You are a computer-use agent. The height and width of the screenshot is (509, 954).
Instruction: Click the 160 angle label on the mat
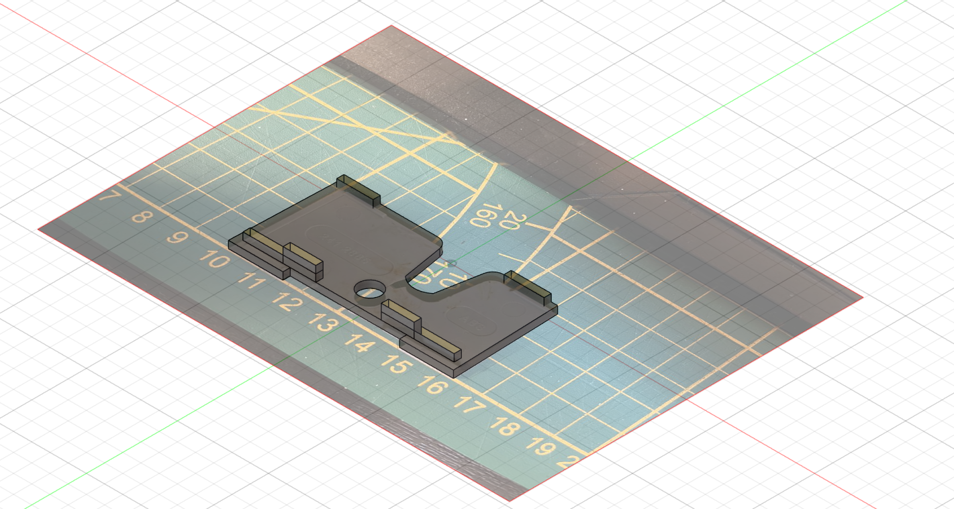click(484, 216)
